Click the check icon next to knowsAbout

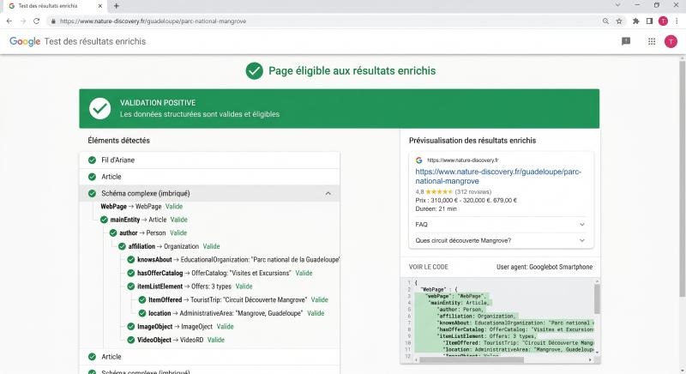[x=130, y=259]
